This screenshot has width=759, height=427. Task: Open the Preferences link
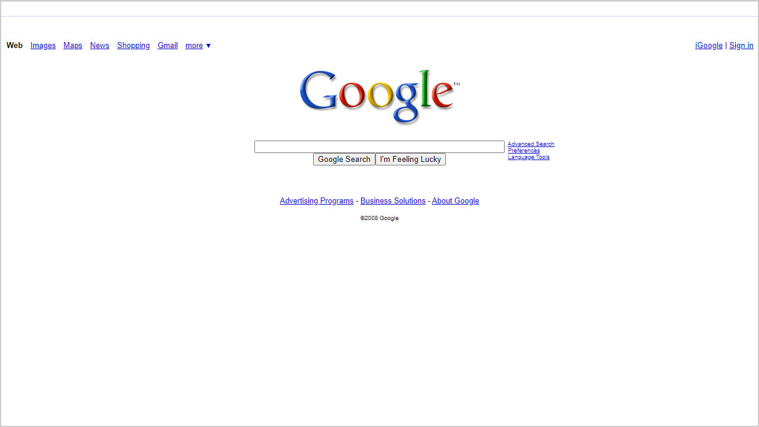524,151
